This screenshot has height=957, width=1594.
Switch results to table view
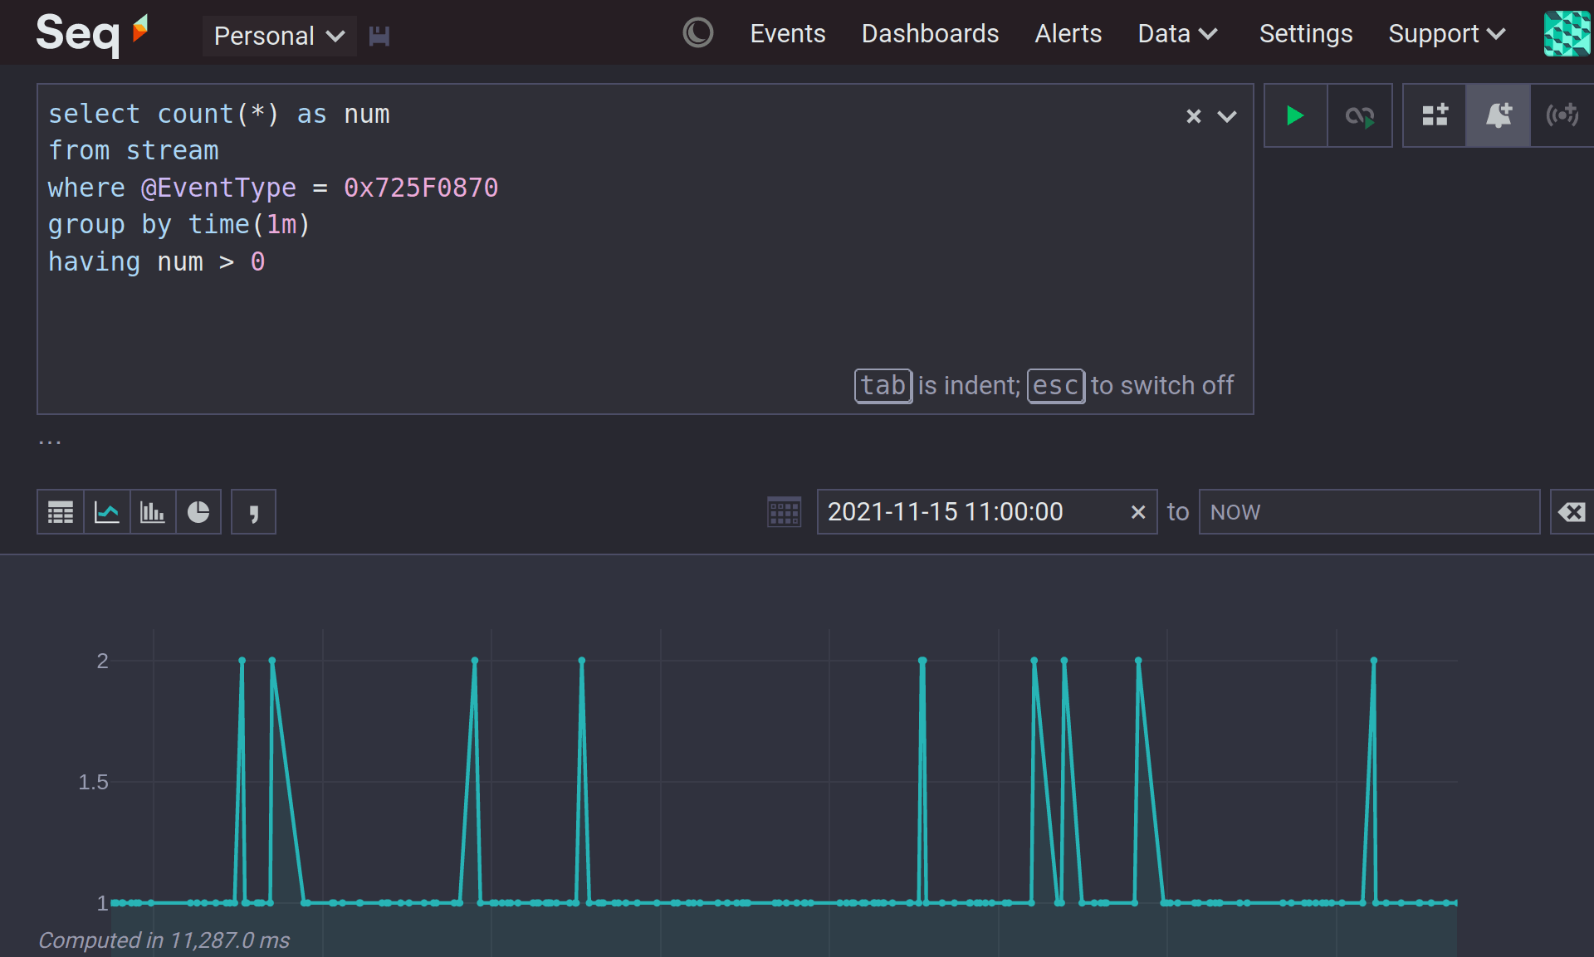61,512
